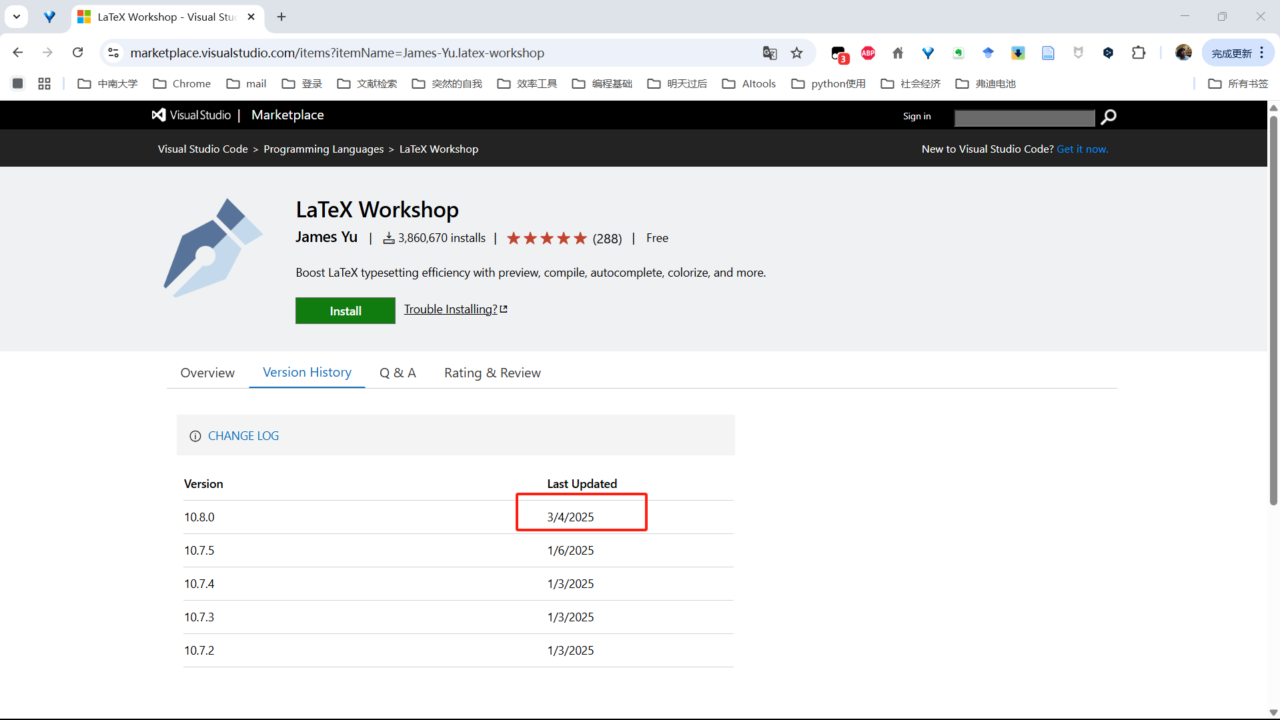
Task: Open the Google Translate page icon
Action: tap(770, 53)
